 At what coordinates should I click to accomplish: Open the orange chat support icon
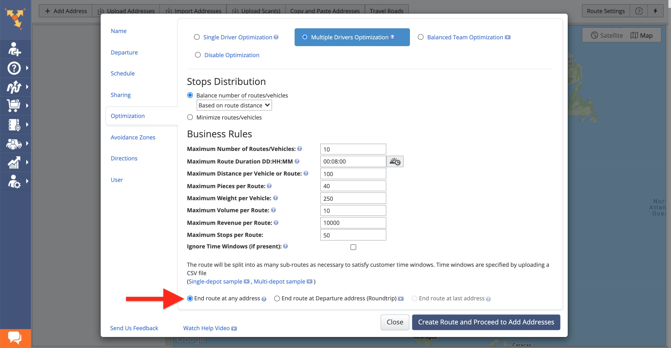(x=15, y=338)
